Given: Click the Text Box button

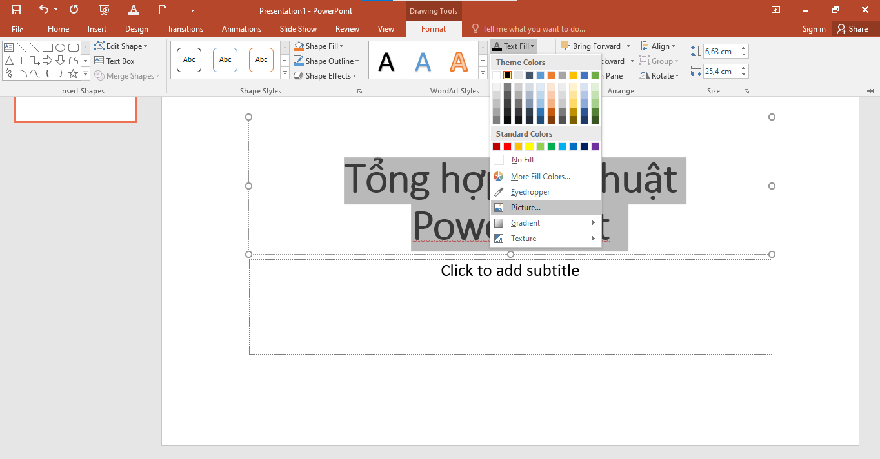Looking at the screenshot, I should point(115,61).
